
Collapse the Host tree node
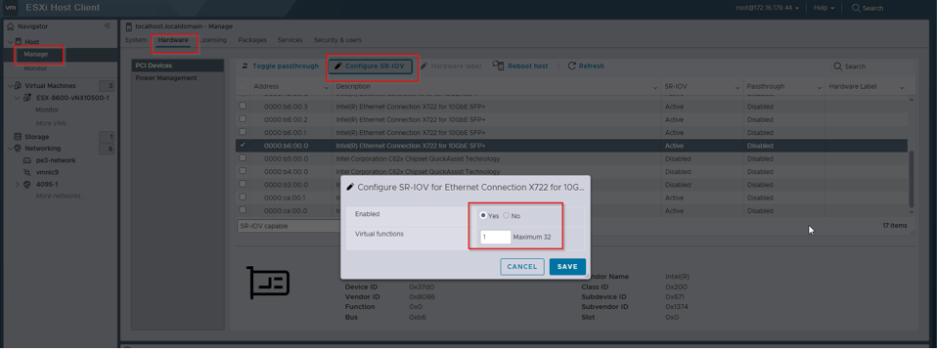coord(10,42)
